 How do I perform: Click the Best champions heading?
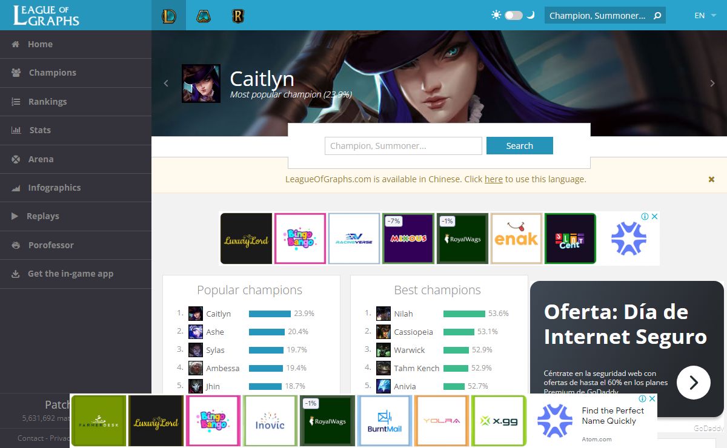pos(437,290)
